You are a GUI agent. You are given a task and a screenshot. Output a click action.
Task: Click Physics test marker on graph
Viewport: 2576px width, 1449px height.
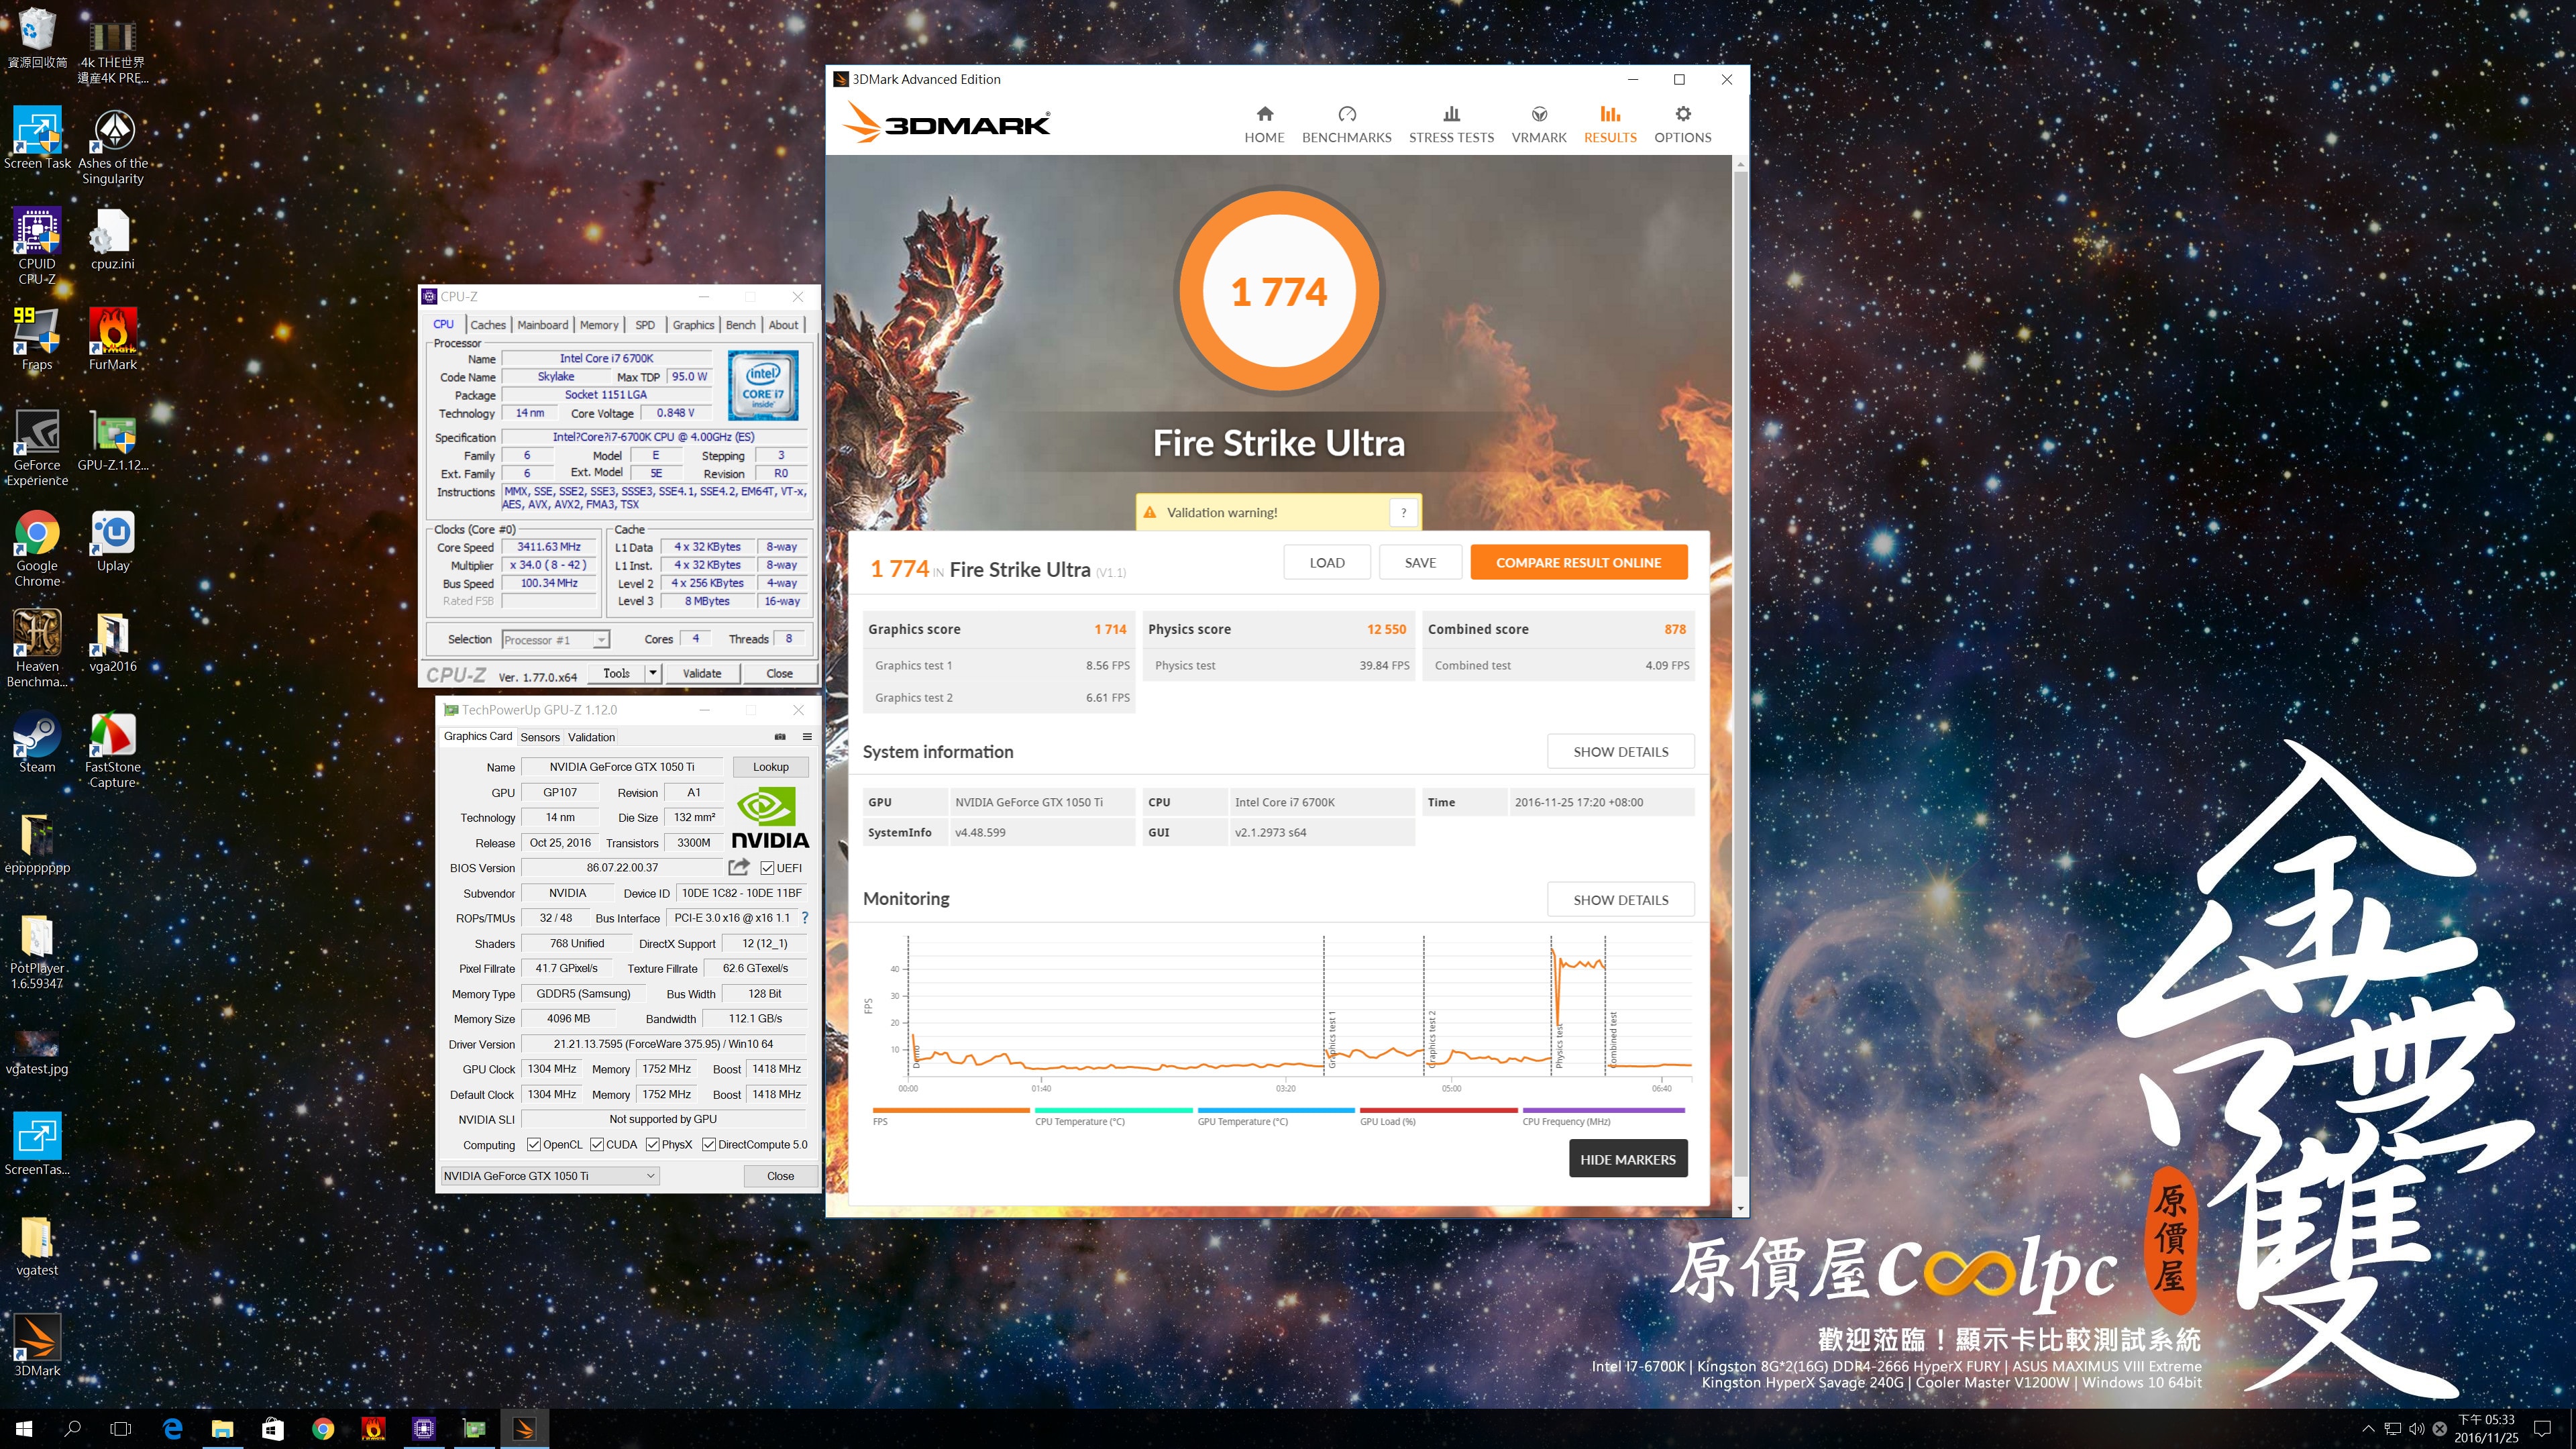point(1558,1045)
